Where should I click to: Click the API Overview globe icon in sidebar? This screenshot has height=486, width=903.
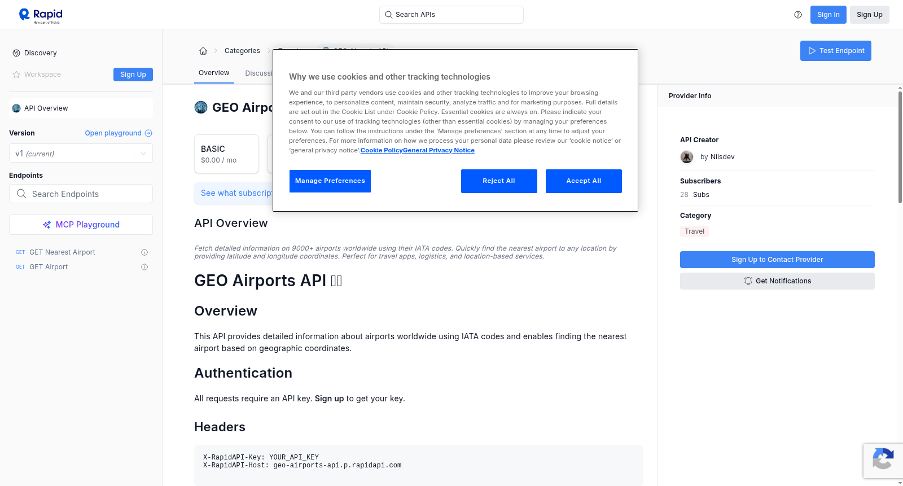tap(16, 108)
